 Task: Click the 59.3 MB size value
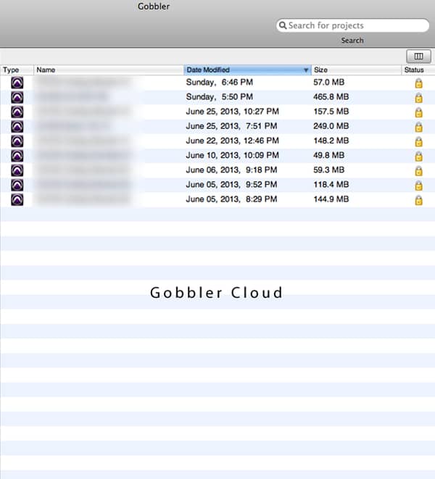(x=329, y=170)
